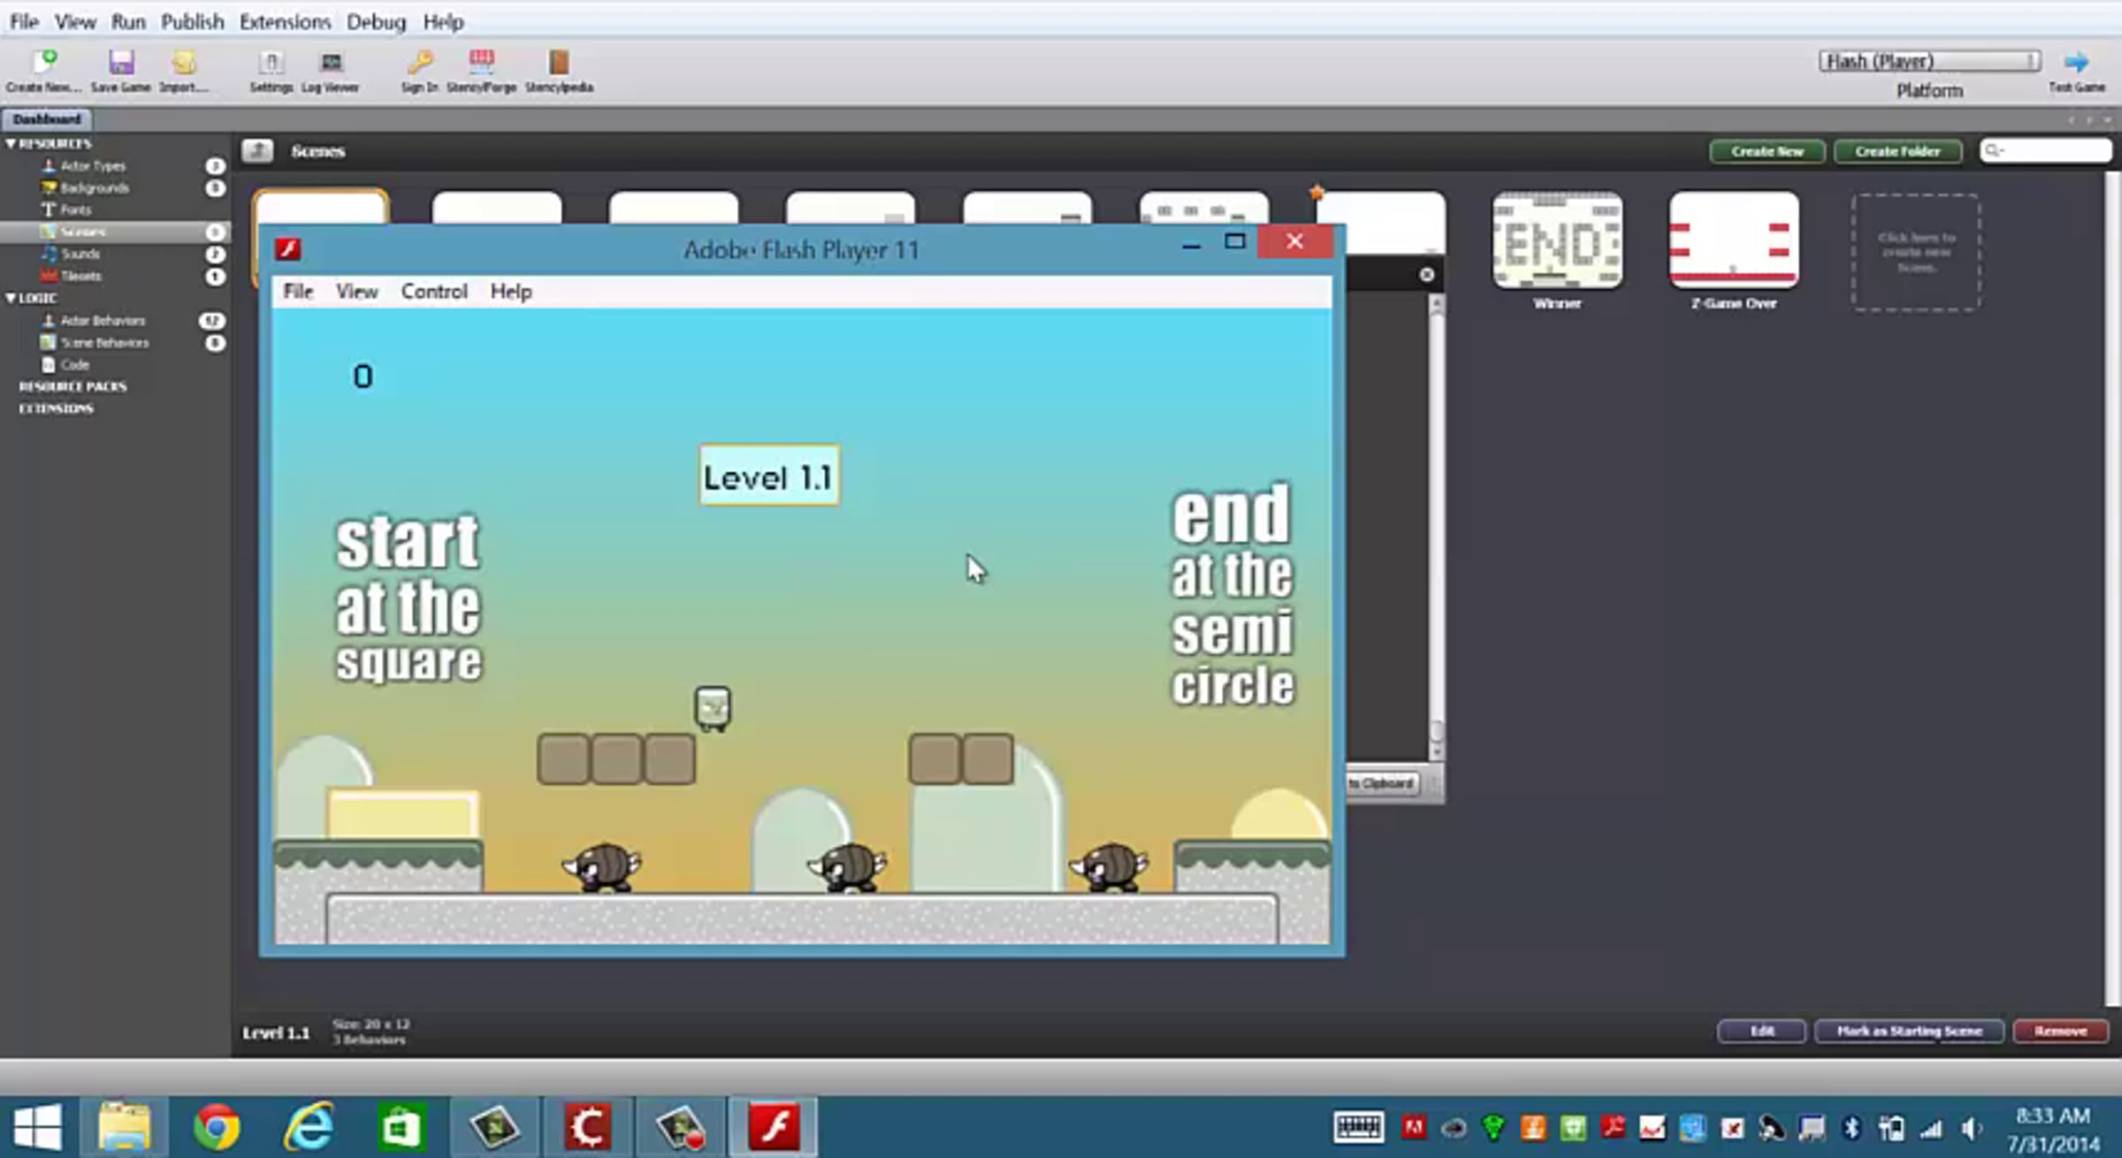The image size is (2122, 1158).
Task: Click the log dialog vertical scrollbar
Action: pos(1437,528)
